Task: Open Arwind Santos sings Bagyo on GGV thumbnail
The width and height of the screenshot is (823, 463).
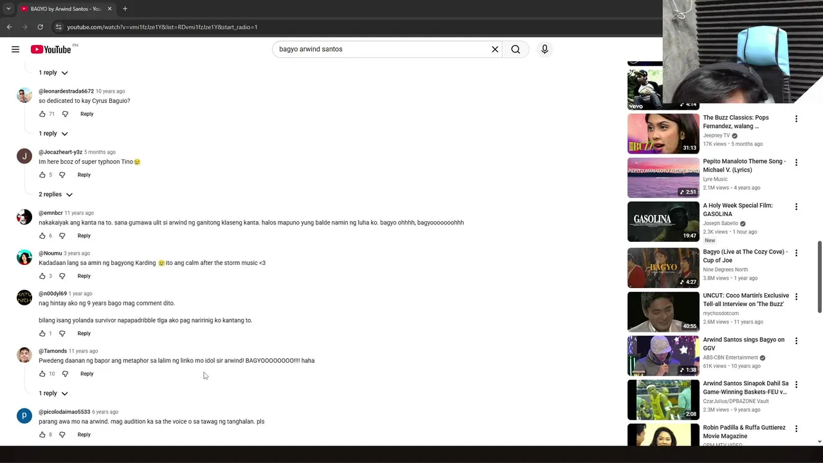Action: coord(663,356)
